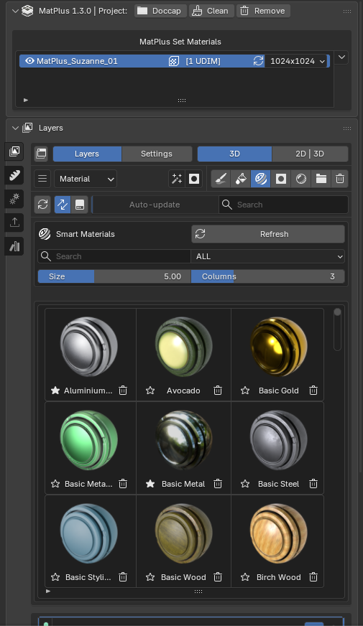The width and height of the screenshot is (363, 626).
Task: Open the particles effects sidebar tab
Action: coord(14,198)
